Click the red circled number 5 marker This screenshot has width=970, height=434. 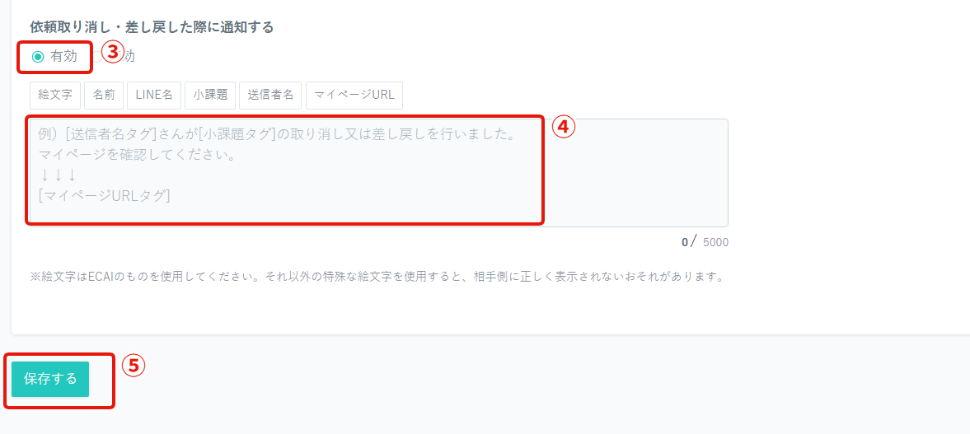click(133, 366)
